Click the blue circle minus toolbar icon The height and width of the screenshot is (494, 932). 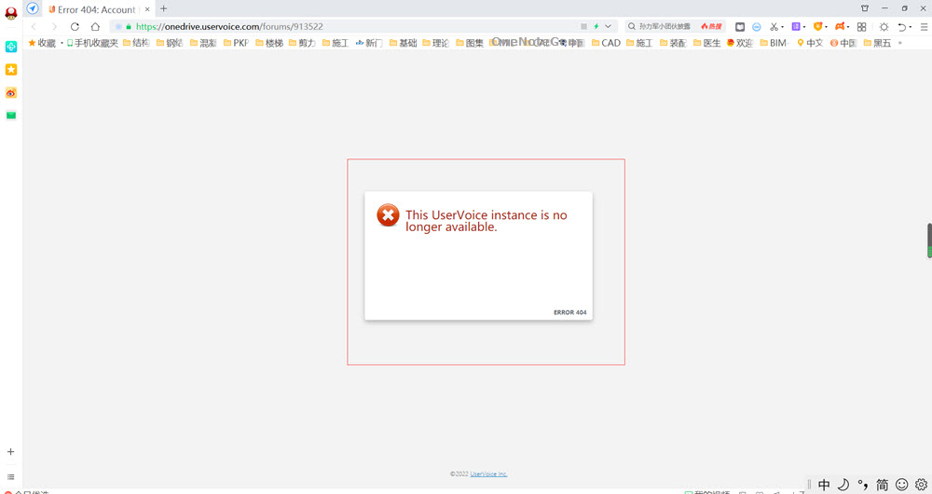point(757,27)
